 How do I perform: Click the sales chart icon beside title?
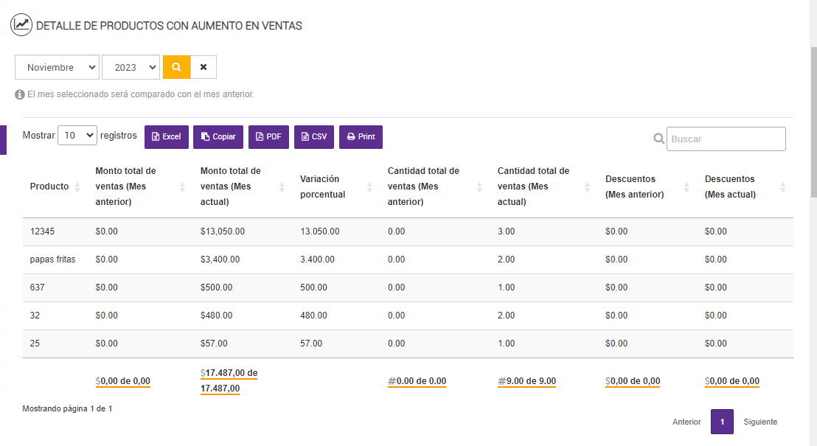[x=21, y=24]
